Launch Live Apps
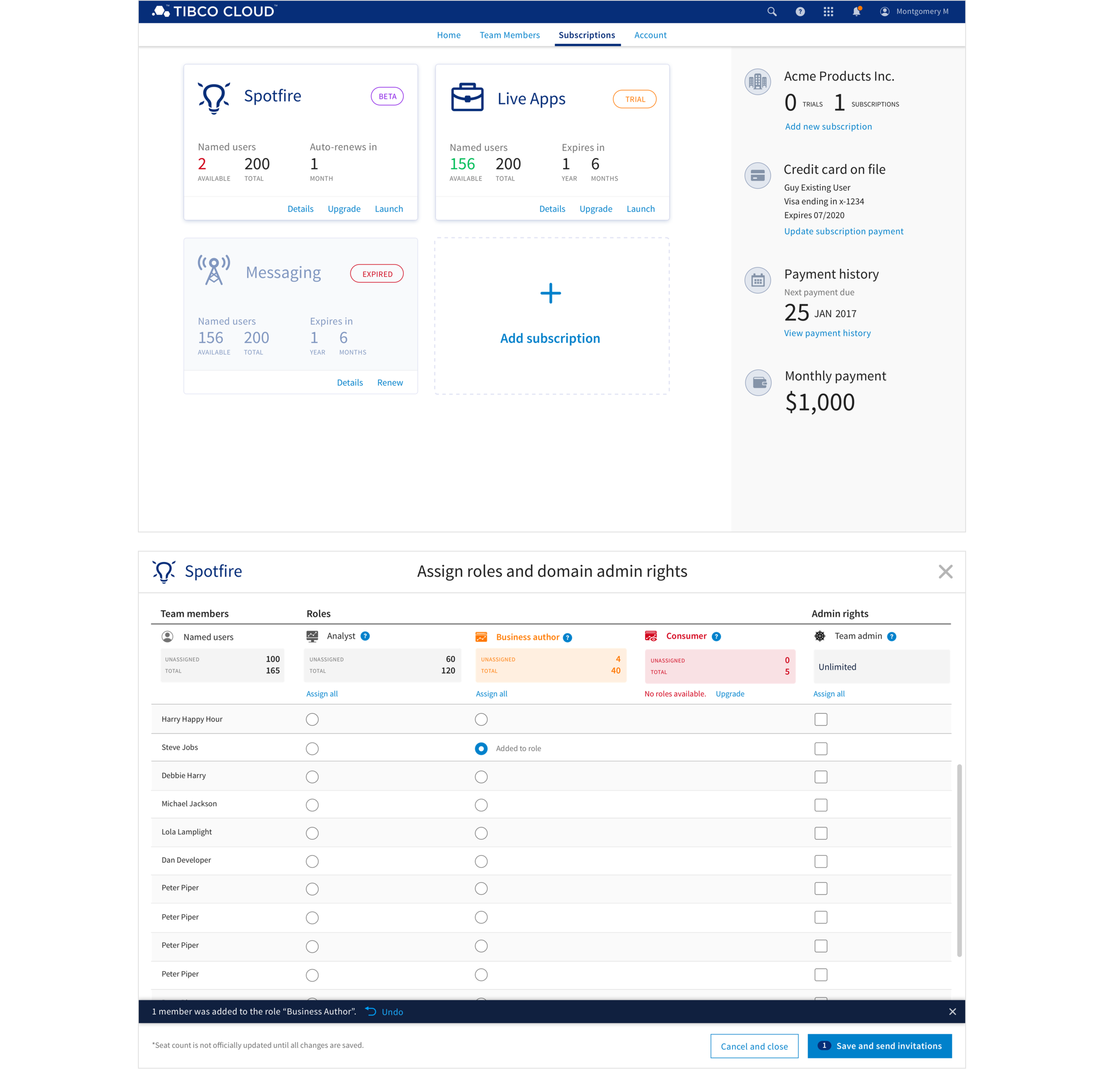The image size is (1104, 1074). coord(640,209)
